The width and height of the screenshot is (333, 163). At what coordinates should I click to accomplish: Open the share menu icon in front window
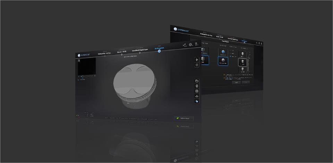pyautogui.click(x=184, y=45)
